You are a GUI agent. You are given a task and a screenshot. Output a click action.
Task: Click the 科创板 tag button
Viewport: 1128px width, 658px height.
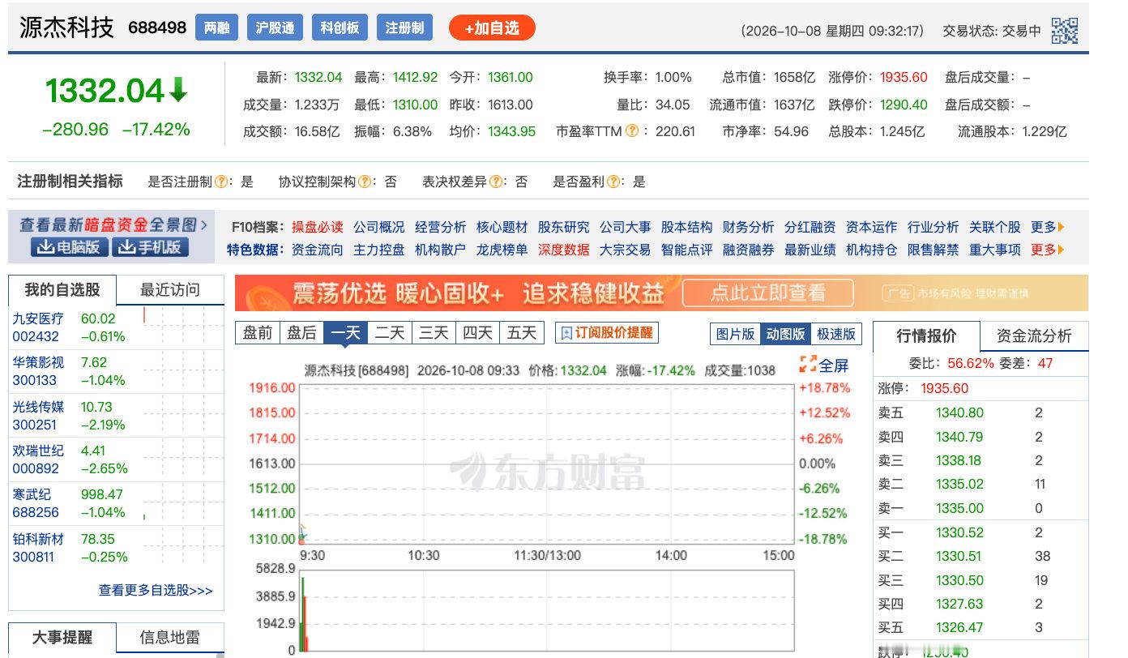(x=340, y=28)
